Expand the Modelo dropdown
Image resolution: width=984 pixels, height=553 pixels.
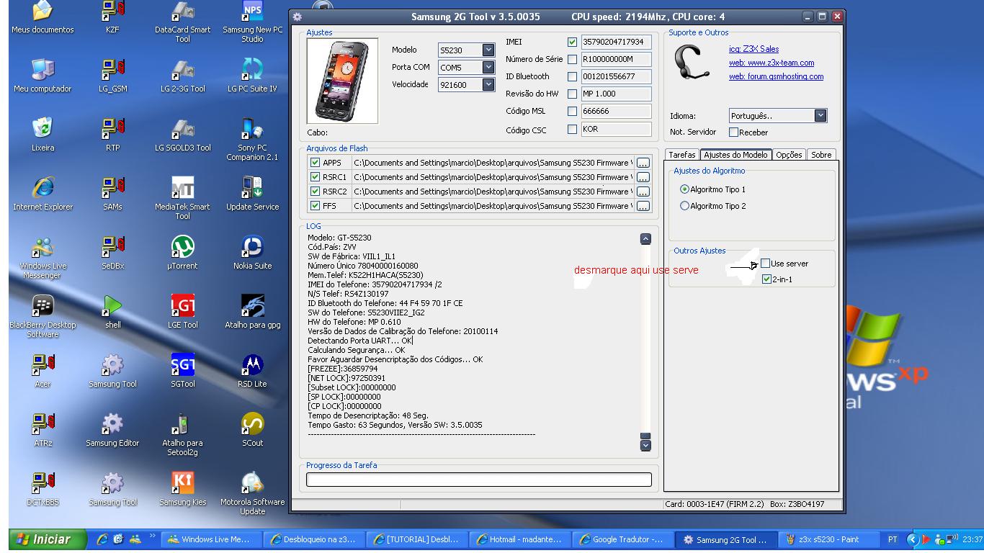point(488,50)
